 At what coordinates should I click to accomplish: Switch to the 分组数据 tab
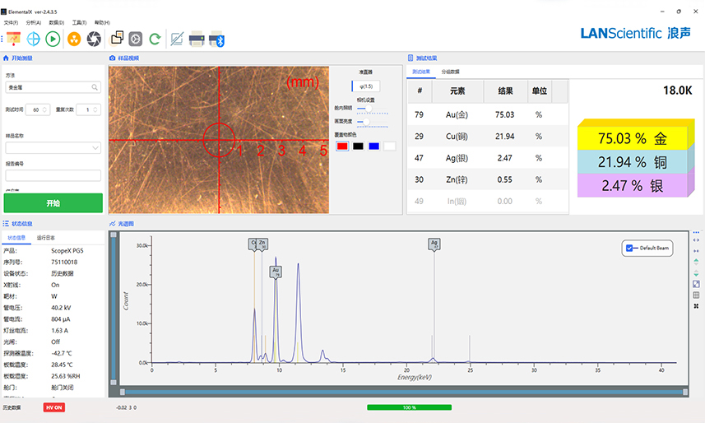(451, 72)
